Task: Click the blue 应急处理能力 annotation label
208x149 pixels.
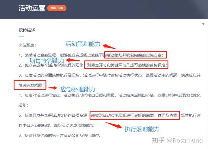Action: pos(78,89)
